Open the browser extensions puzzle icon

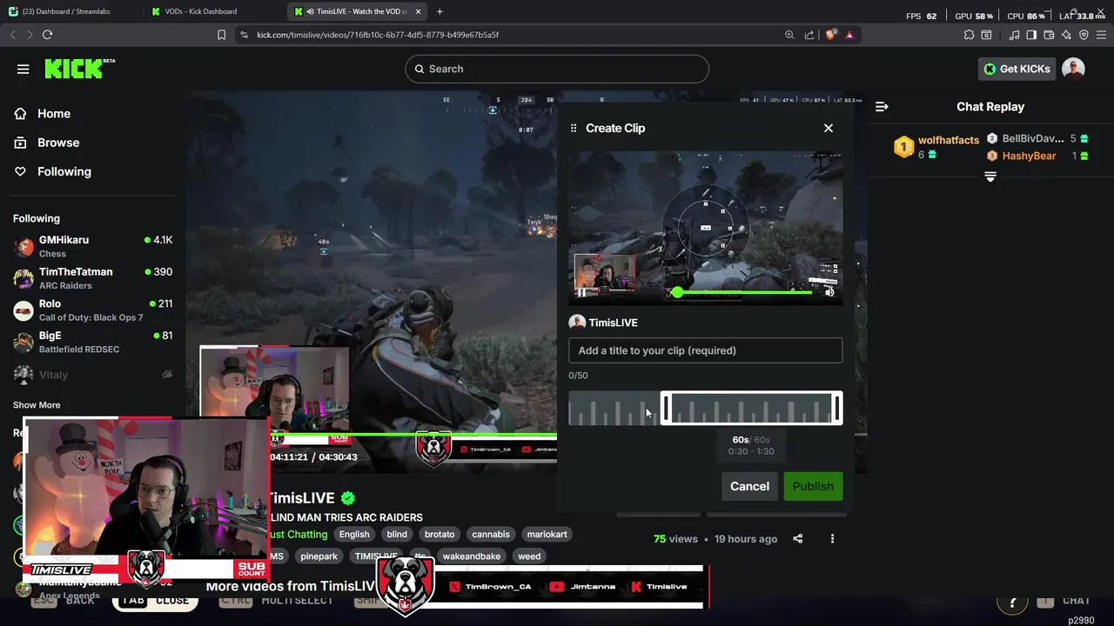click(969, 35)
